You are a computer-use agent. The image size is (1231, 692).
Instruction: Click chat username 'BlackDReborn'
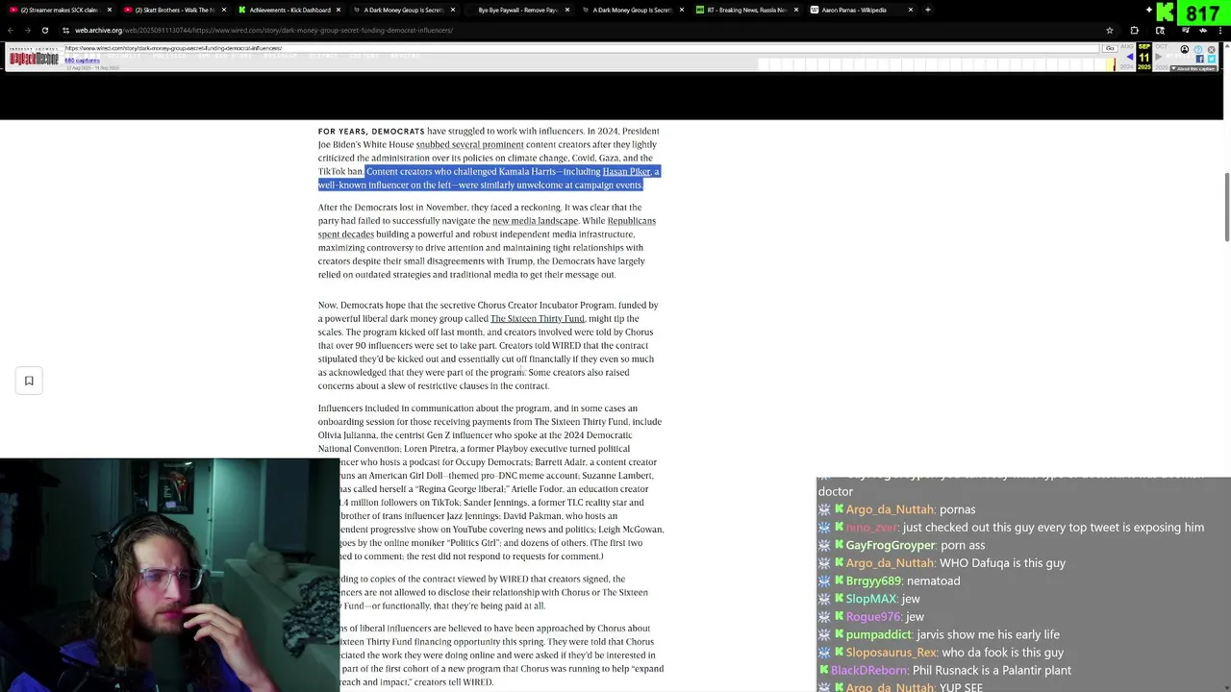868,670
